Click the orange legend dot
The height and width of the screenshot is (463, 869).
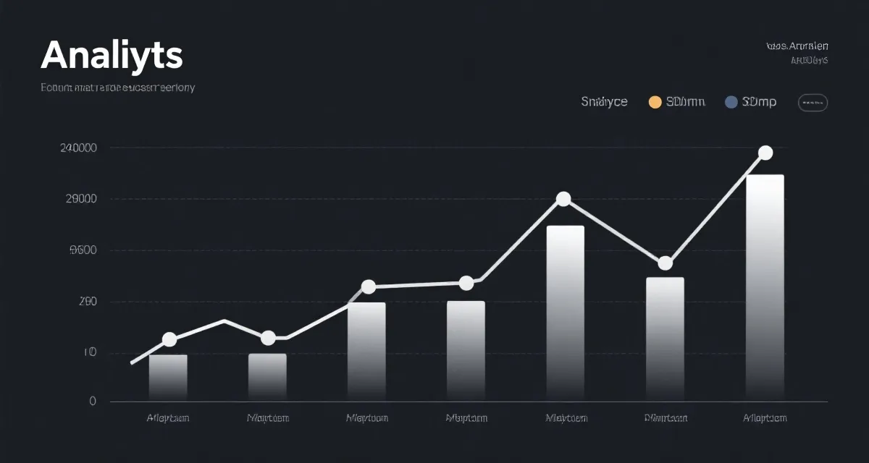pos(655,102)
